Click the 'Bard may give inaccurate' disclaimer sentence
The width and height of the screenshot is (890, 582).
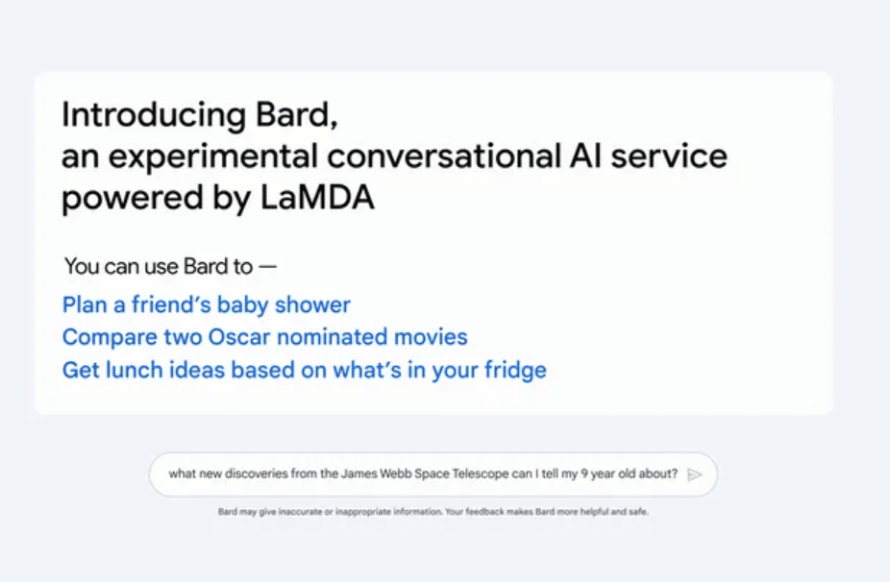(x=330, y=512)
